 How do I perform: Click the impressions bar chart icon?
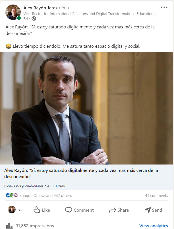click(x=9, y=226)
